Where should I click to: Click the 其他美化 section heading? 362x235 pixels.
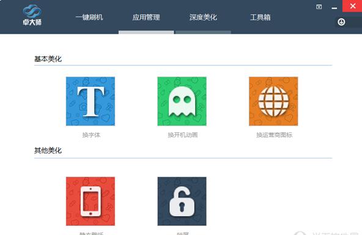click(x=48, y=151)
